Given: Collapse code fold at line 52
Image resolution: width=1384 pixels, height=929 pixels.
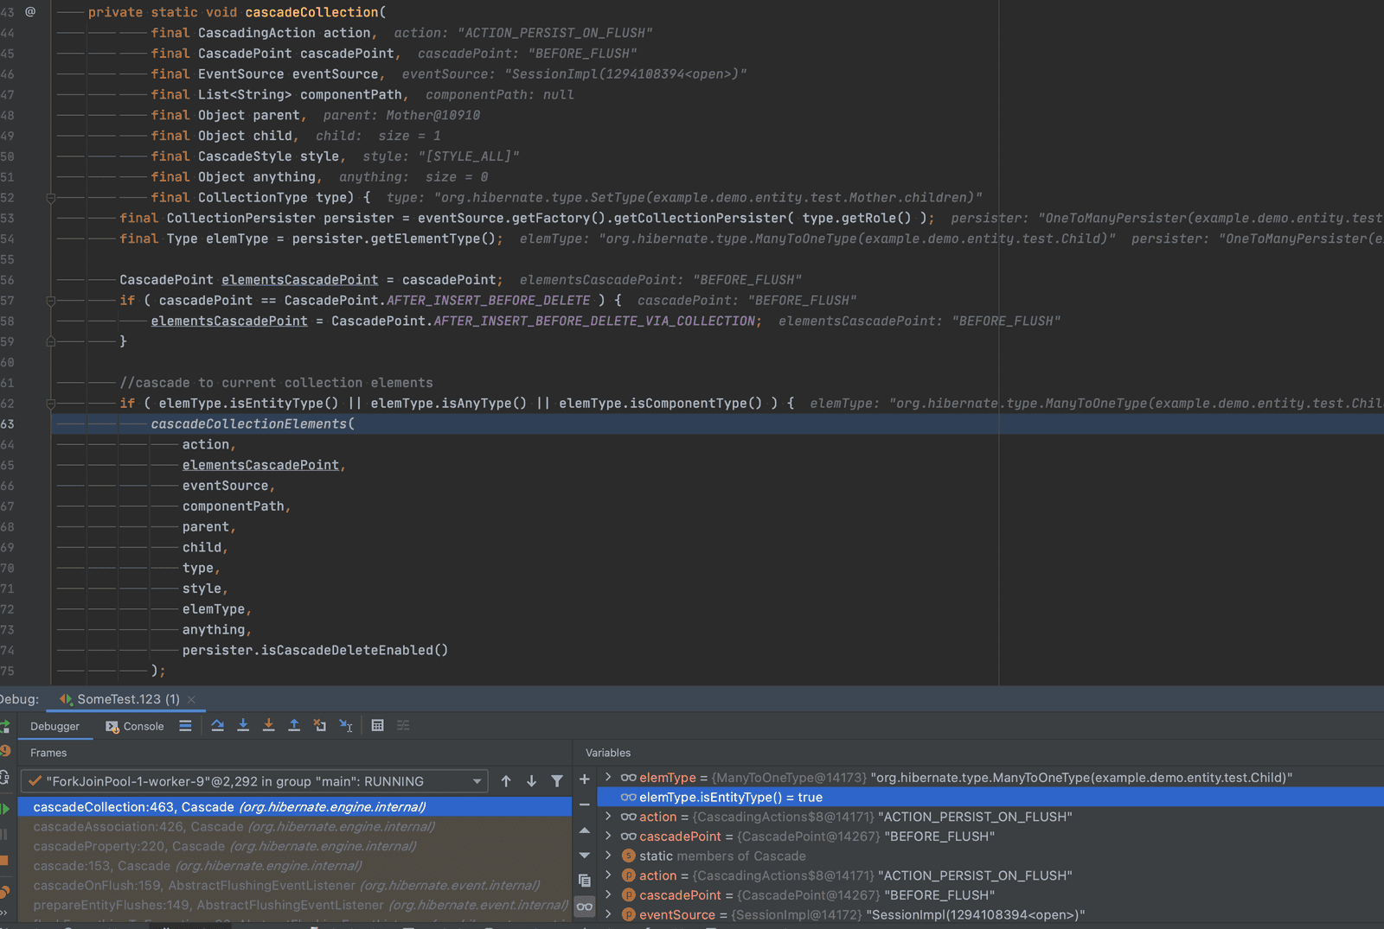Looking at the screenshot, I should pos(51,198).
